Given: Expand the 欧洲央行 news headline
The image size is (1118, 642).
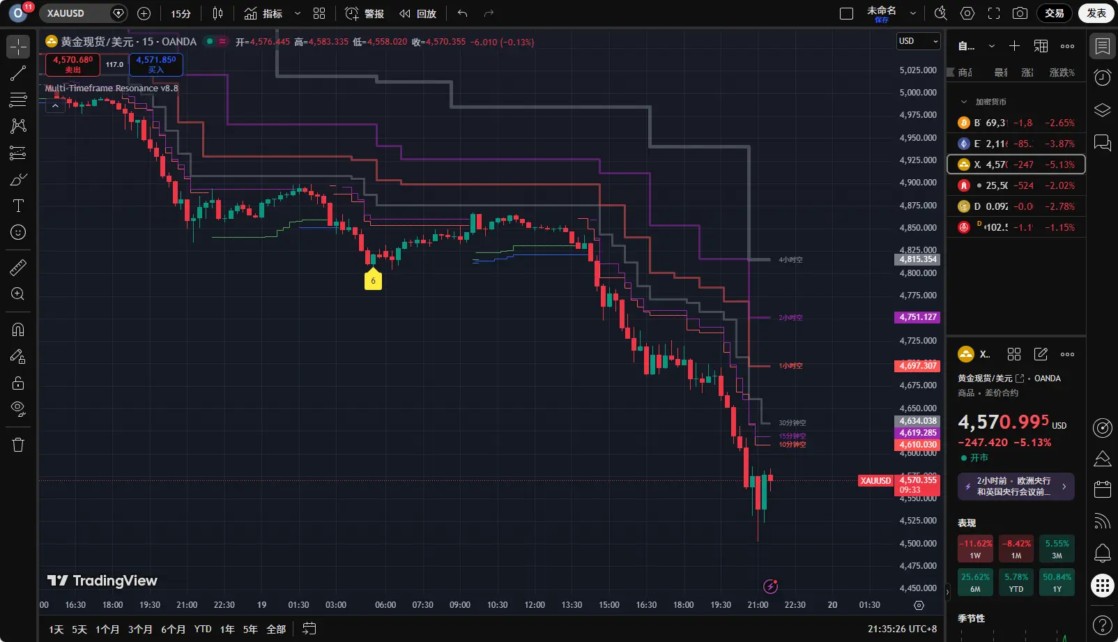Looking at the screenshot, I should pos(1016,487).
